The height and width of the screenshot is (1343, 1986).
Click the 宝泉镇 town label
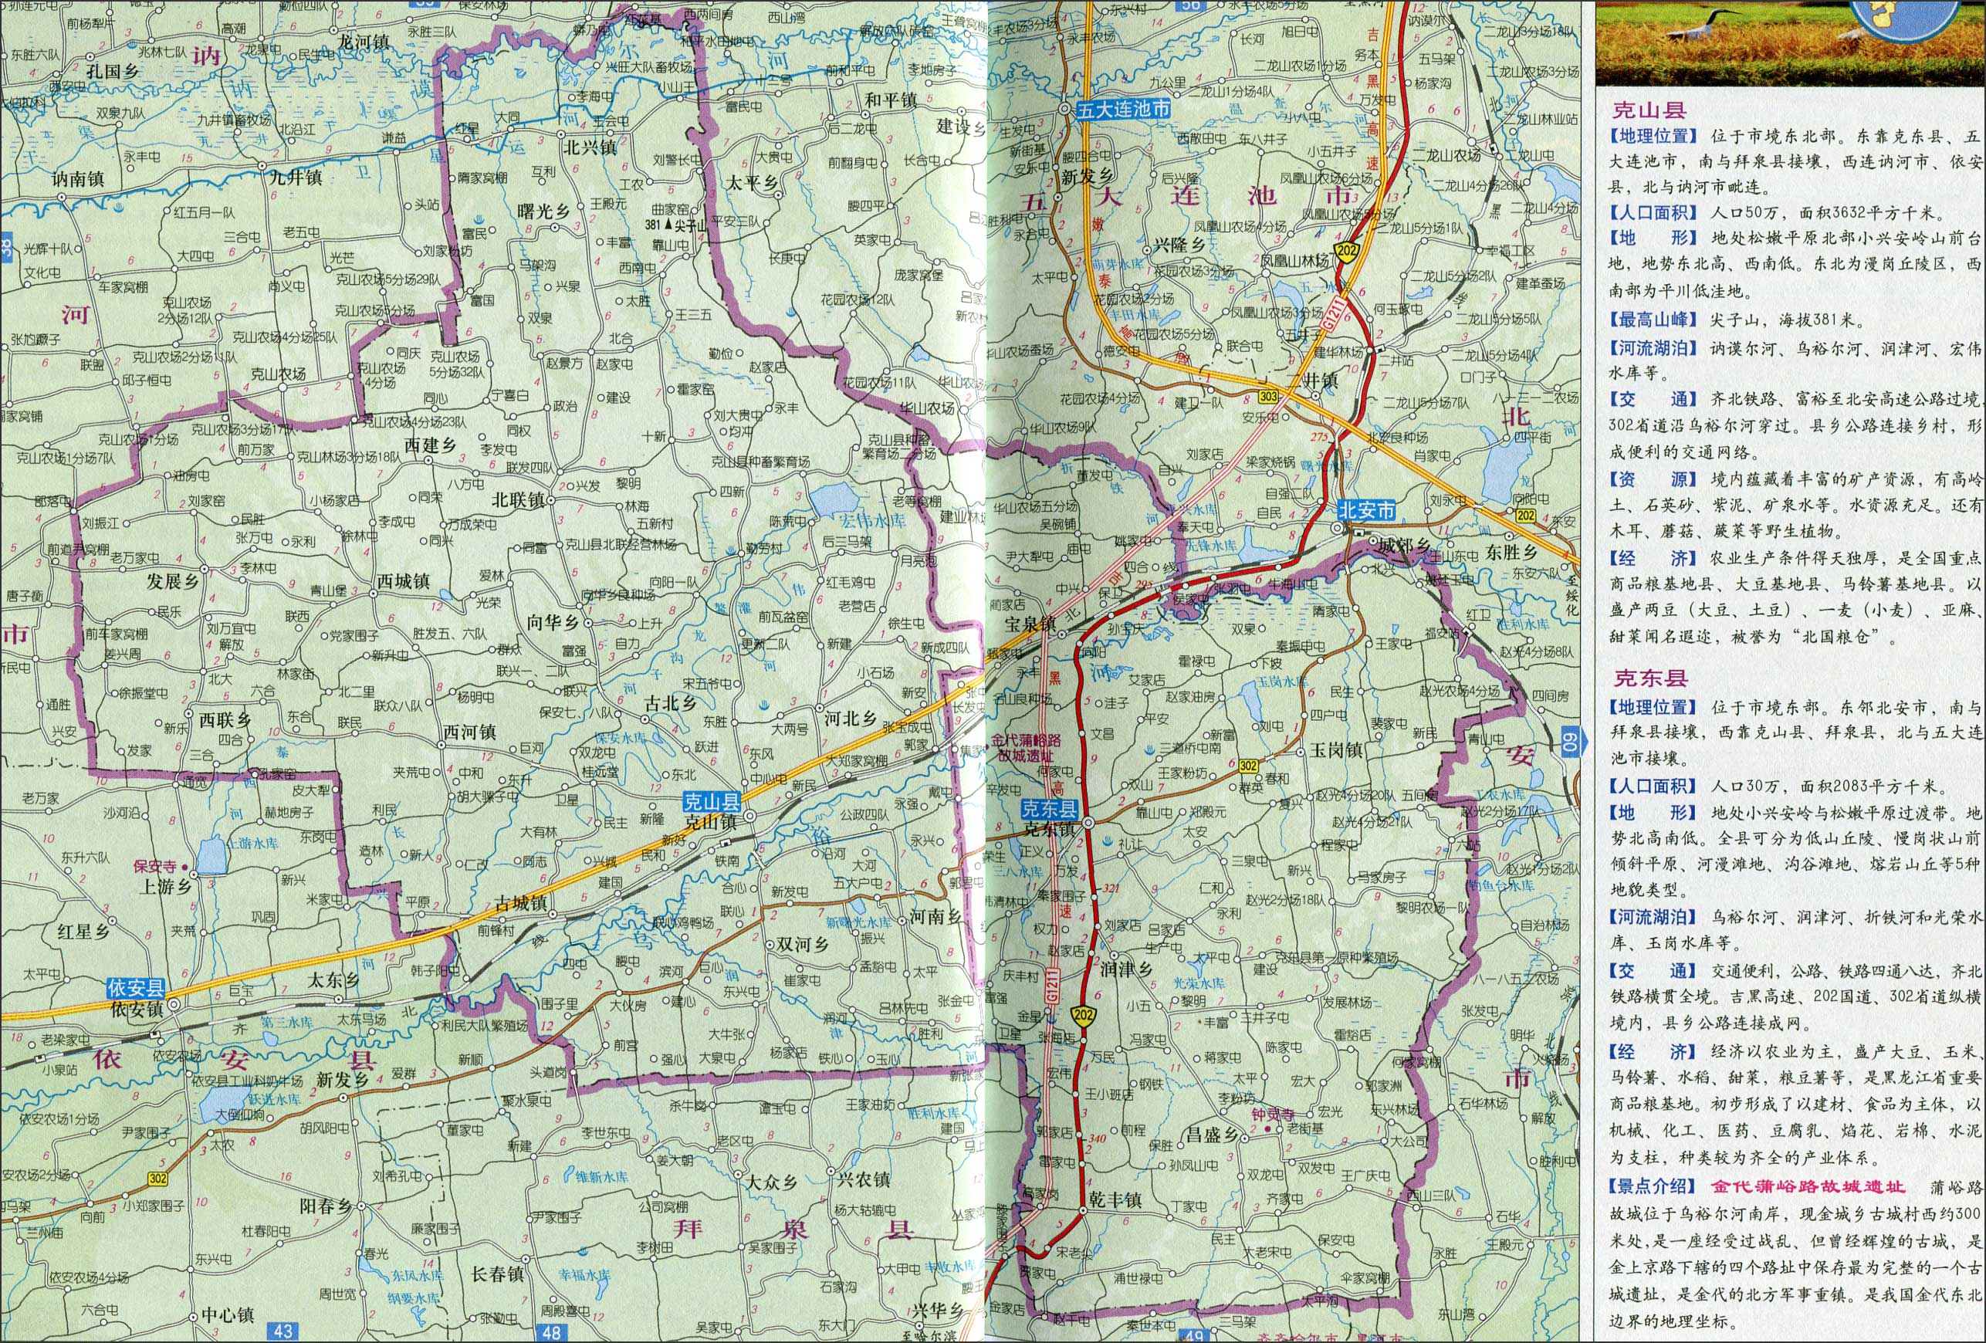[1030, 624]
